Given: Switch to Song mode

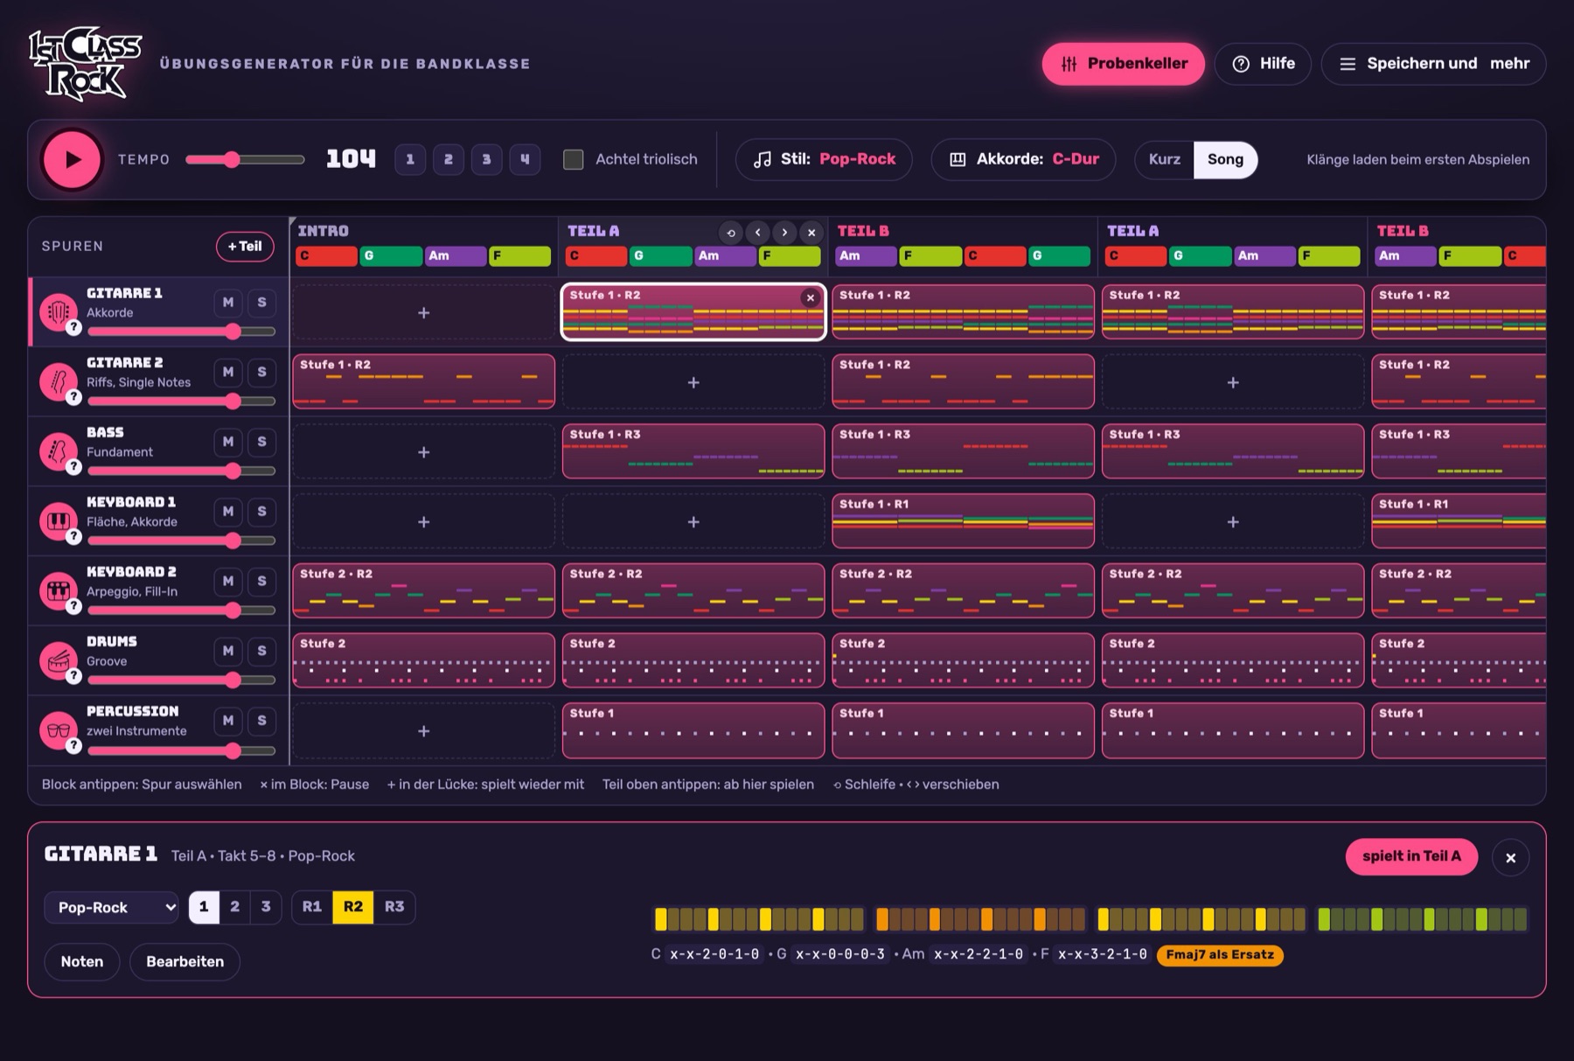Looking at the screenshot, I should point(1225,159).
